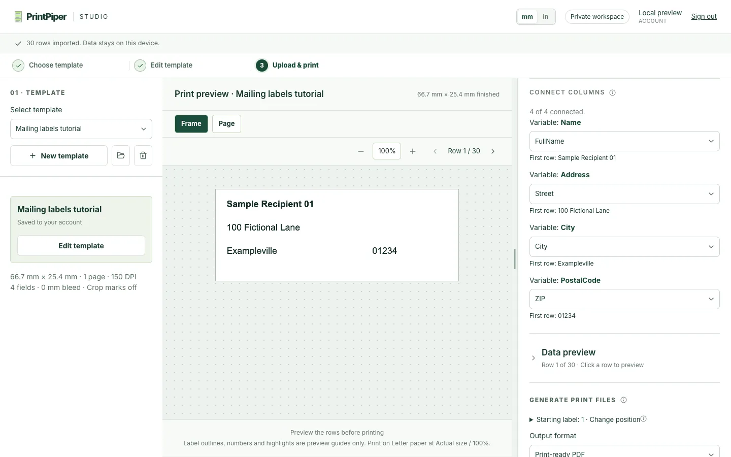Select Frame preview mode
Image resolution: width=731 pixels, height=457 pixels.
(x=191, y=124)
